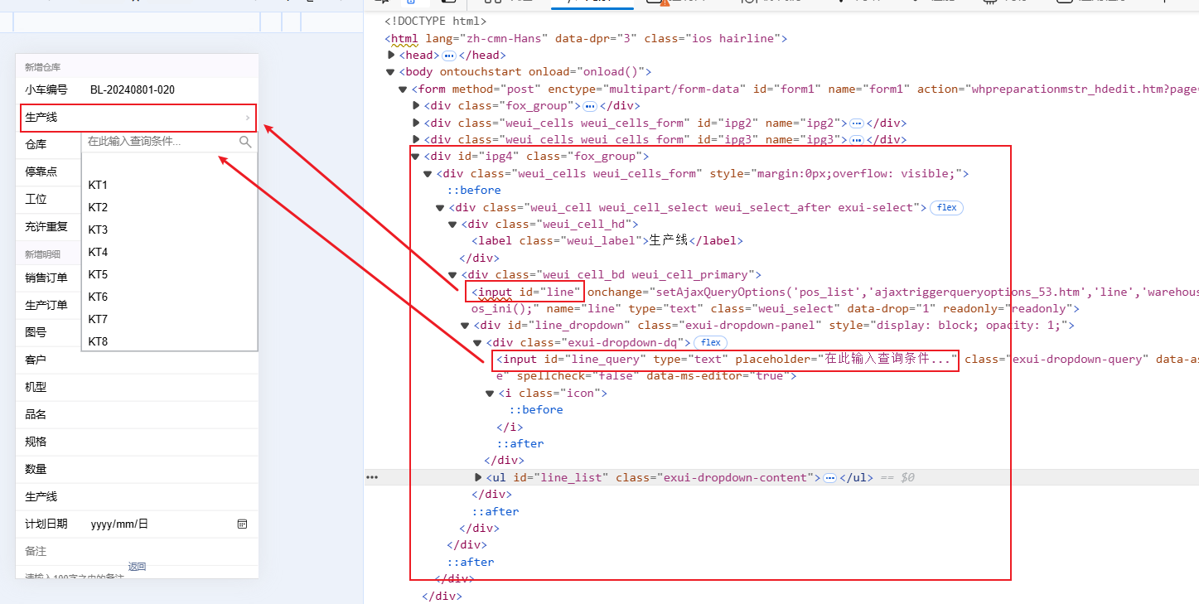1199x604 pixels.
Task: Click the flex badge beside weui_cell_select div
Action: pyautogui.click(x=946, y=208)
